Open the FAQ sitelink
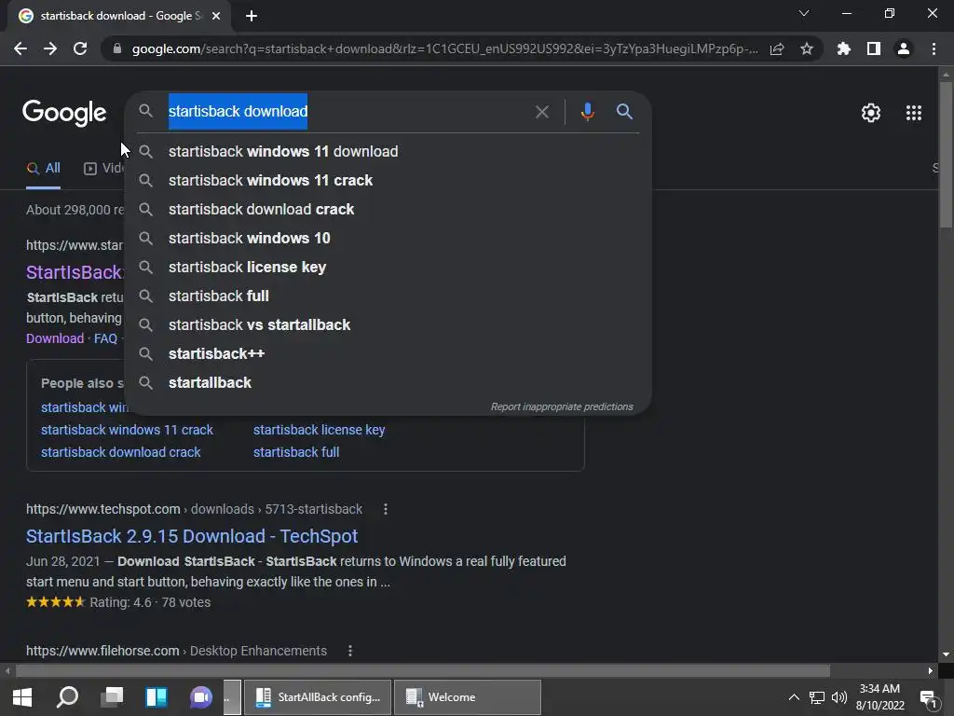 (105, 338)
